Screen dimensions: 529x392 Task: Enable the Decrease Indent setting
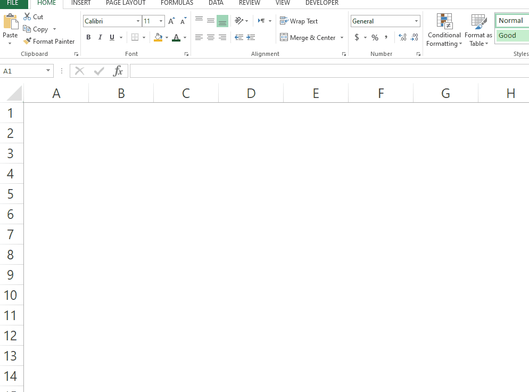pyautogui.click(x=238, y=37)
